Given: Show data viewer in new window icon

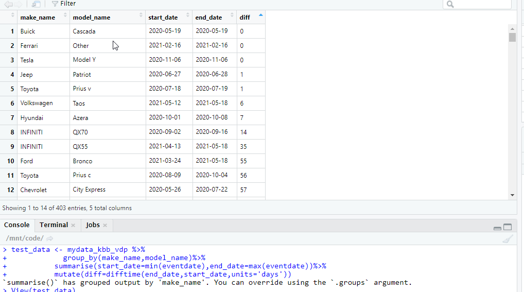Looking at the screenshot, I should pos(36,4).
